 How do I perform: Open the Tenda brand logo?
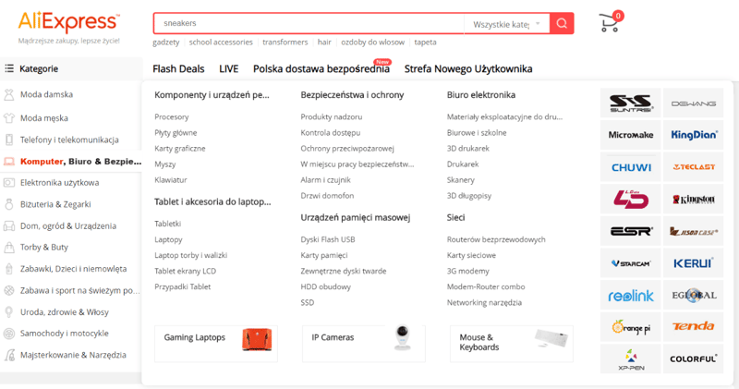[x=694, y=326]
